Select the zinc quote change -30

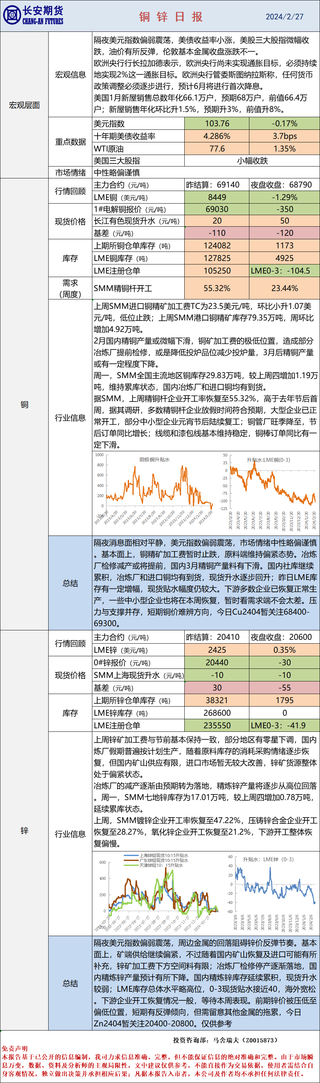[284, 663]
